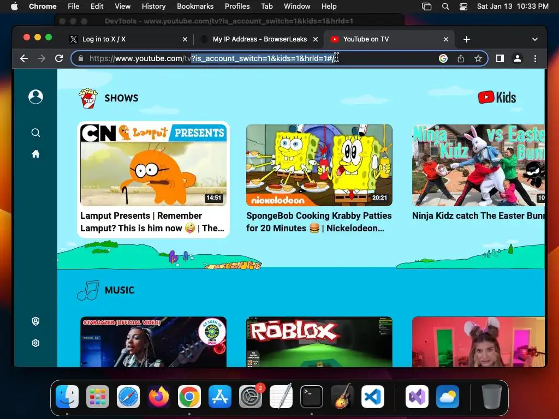Open Terminal from the Dock
Image resolution: width=559 pixels, height=419 pixels.
coord(312,397)
